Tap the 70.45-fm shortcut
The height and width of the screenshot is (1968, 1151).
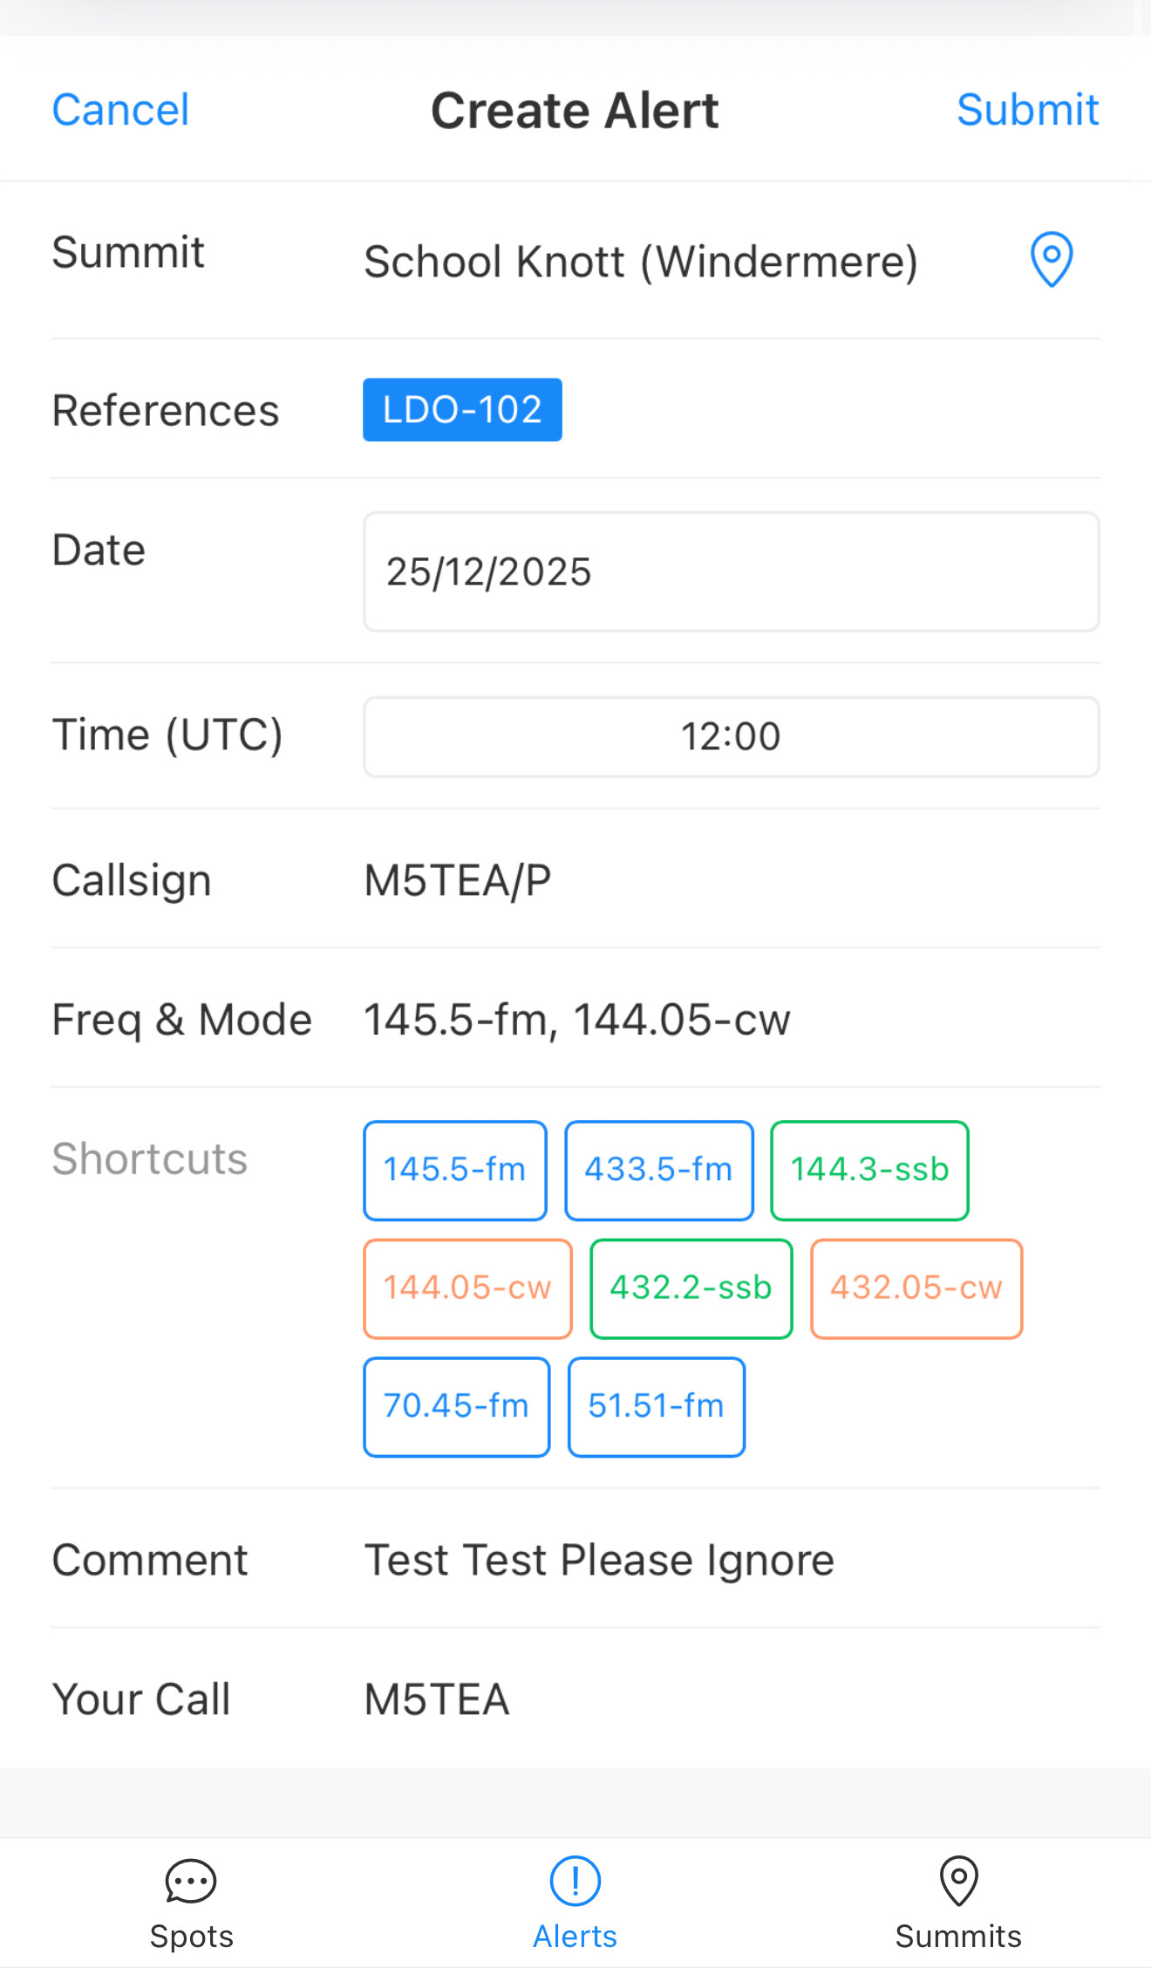click(x=456, y=1406)
